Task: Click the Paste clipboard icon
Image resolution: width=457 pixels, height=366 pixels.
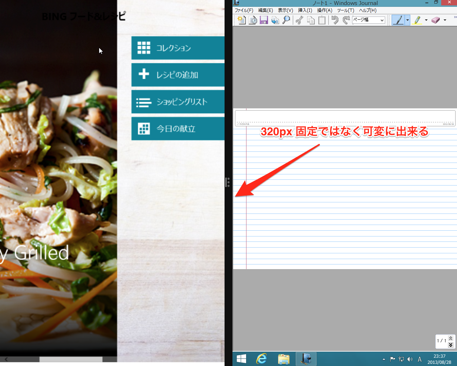Action: [x=322, y=20]
